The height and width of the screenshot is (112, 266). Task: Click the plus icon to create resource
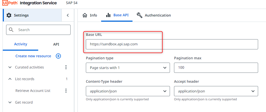point(58,56)
